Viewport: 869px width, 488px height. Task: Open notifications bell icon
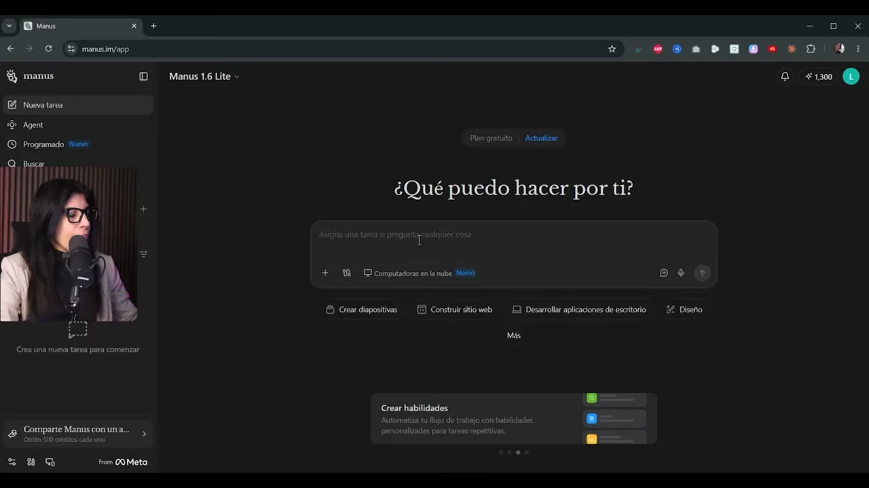(x=785, y=77)
